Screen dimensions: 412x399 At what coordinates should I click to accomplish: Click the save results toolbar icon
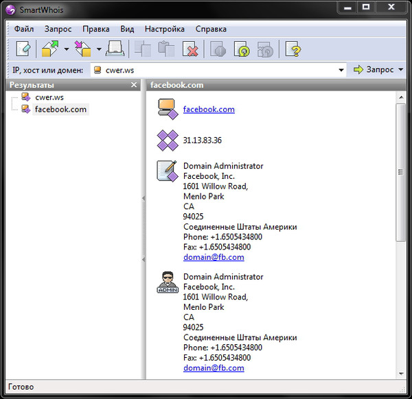[x=83, y=49]
